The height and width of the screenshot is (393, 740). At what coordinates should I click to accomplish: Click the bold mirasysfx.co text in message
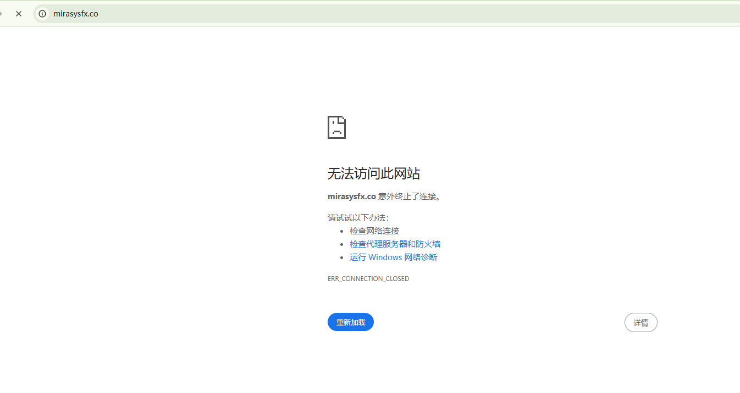pyautogui.click(x=352, y=196)
